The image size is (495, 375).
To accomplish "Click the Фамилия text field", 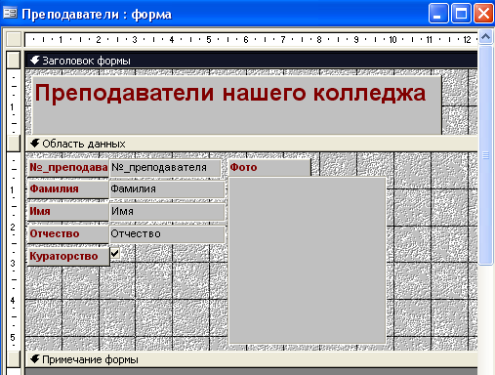I will (x=167, y=189).
